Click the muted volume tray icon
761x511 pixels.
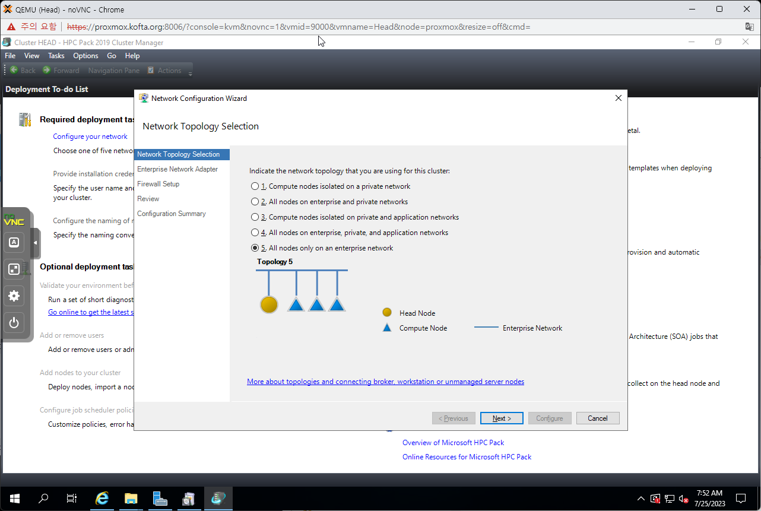coord(683,499)
